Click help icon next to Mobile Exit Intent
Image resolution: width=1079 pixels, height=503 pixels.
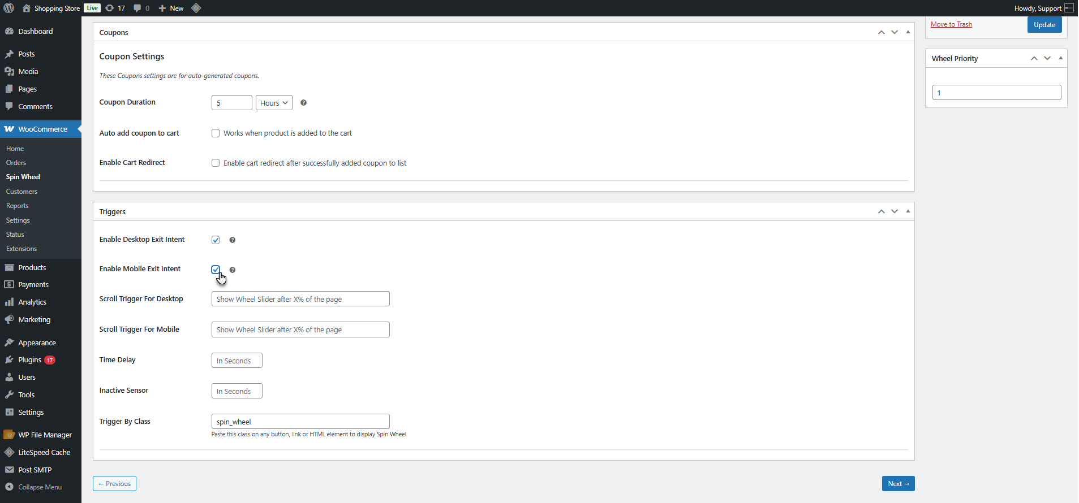coord(233,270)
